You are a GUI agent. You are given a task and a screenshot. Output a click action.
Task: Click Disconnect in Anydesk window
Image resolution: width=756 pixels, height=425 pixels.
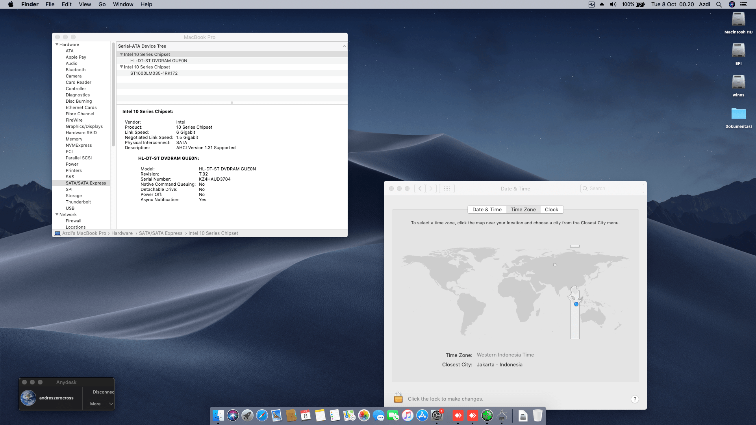(103, 392)
